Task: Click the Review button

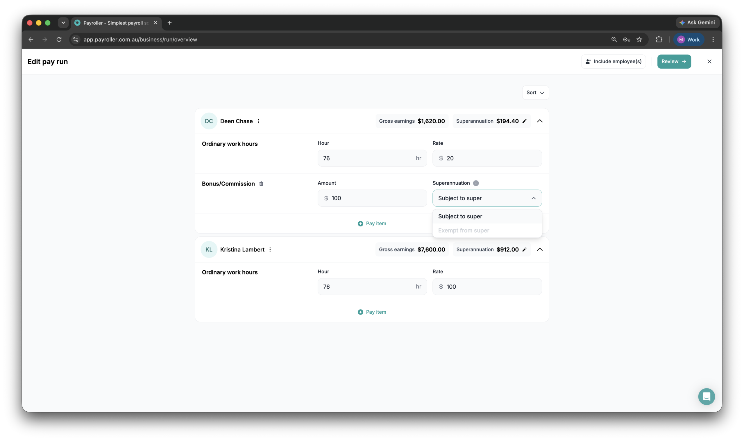Action: pyautogui.click(x=674, y=62)
